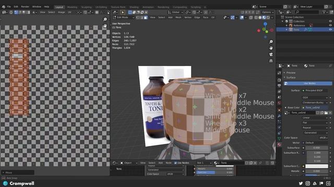Open the Edit Mode dropdown
The width and height of the screenshot is (334, 187).
[x=123, y=18]
